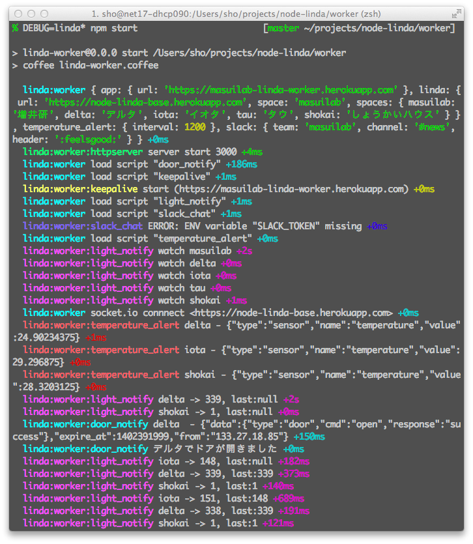473x544 pixels.
Task: Click the 'デルタでドアが開きました' message
Action: pos(215,450)
